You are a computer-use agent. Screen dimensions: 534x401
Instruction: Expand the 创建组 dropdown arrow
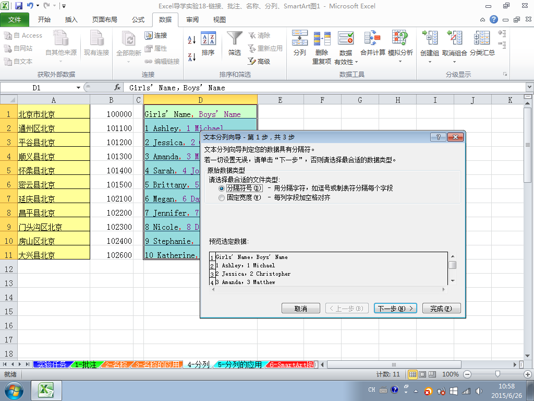(x=430, y=62)
